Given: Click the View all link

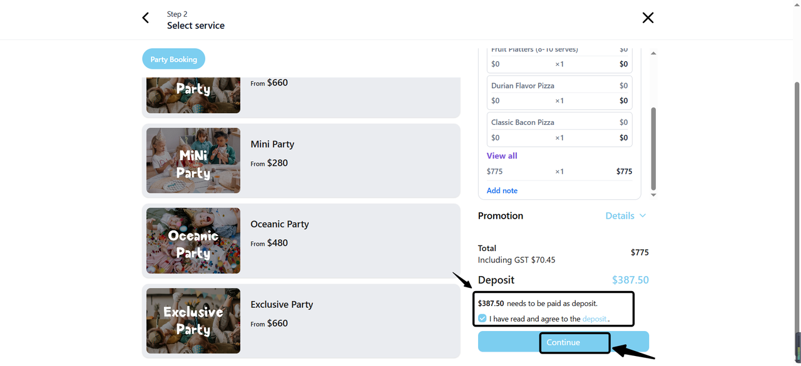Looking at the screenshot, I should point(502,156).
